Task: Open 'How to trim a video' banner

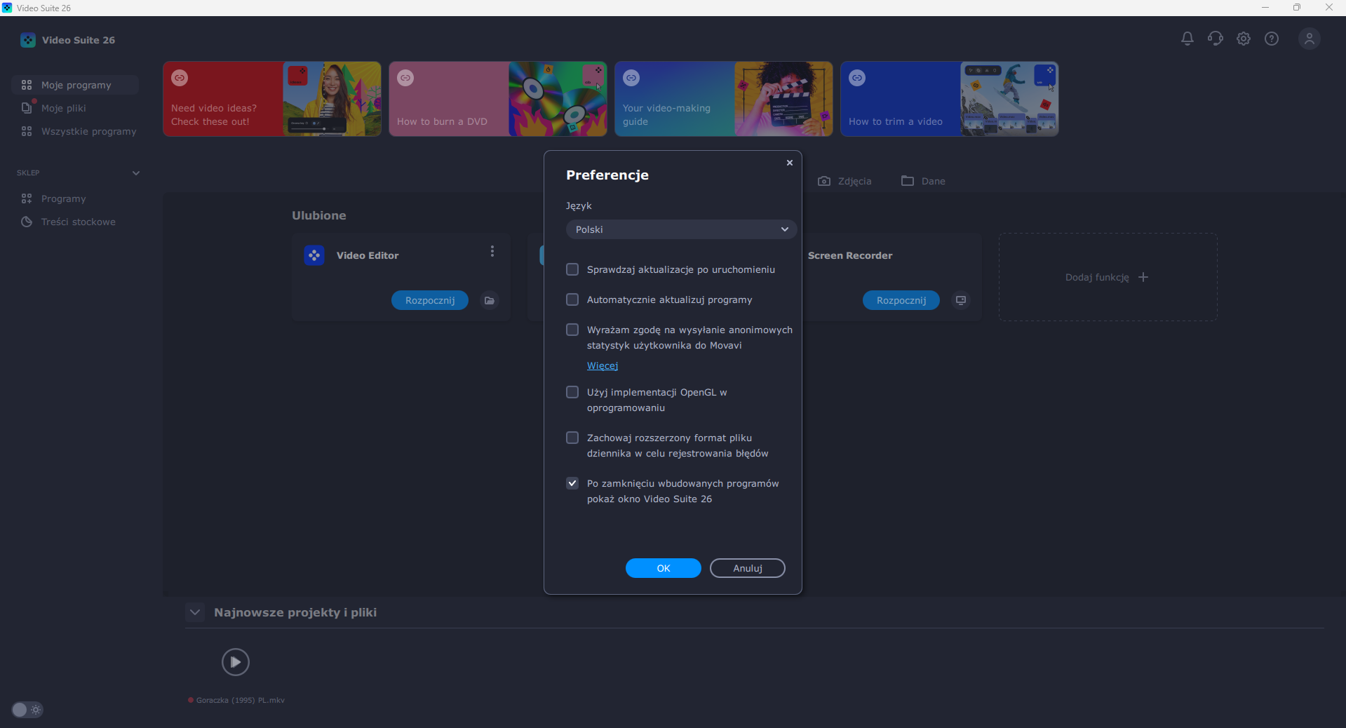Action: pos(950,99)
